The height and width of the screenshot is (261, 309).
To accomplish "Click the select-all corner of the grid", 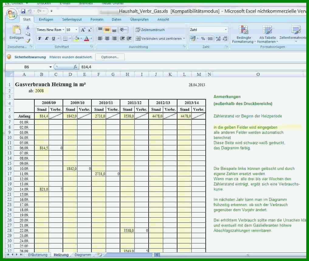I will (9, 74).
